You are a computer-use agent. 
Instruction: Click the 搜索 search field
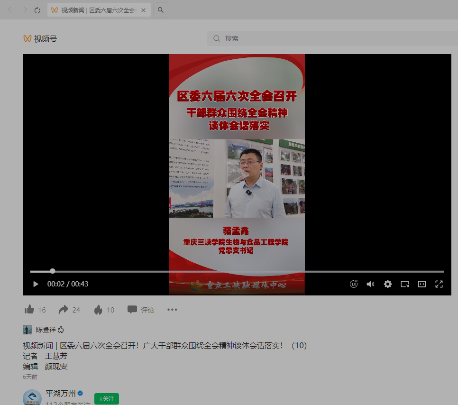[332, 38]
